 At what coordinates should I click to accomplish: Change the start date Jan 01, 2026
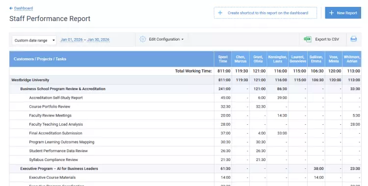(72, 40)
